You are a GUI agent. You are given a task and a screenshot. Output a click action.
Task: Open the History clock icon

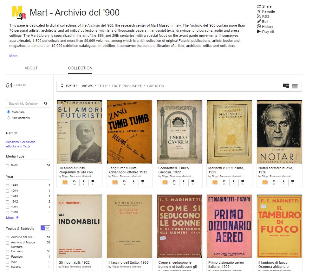coord(259,26)
